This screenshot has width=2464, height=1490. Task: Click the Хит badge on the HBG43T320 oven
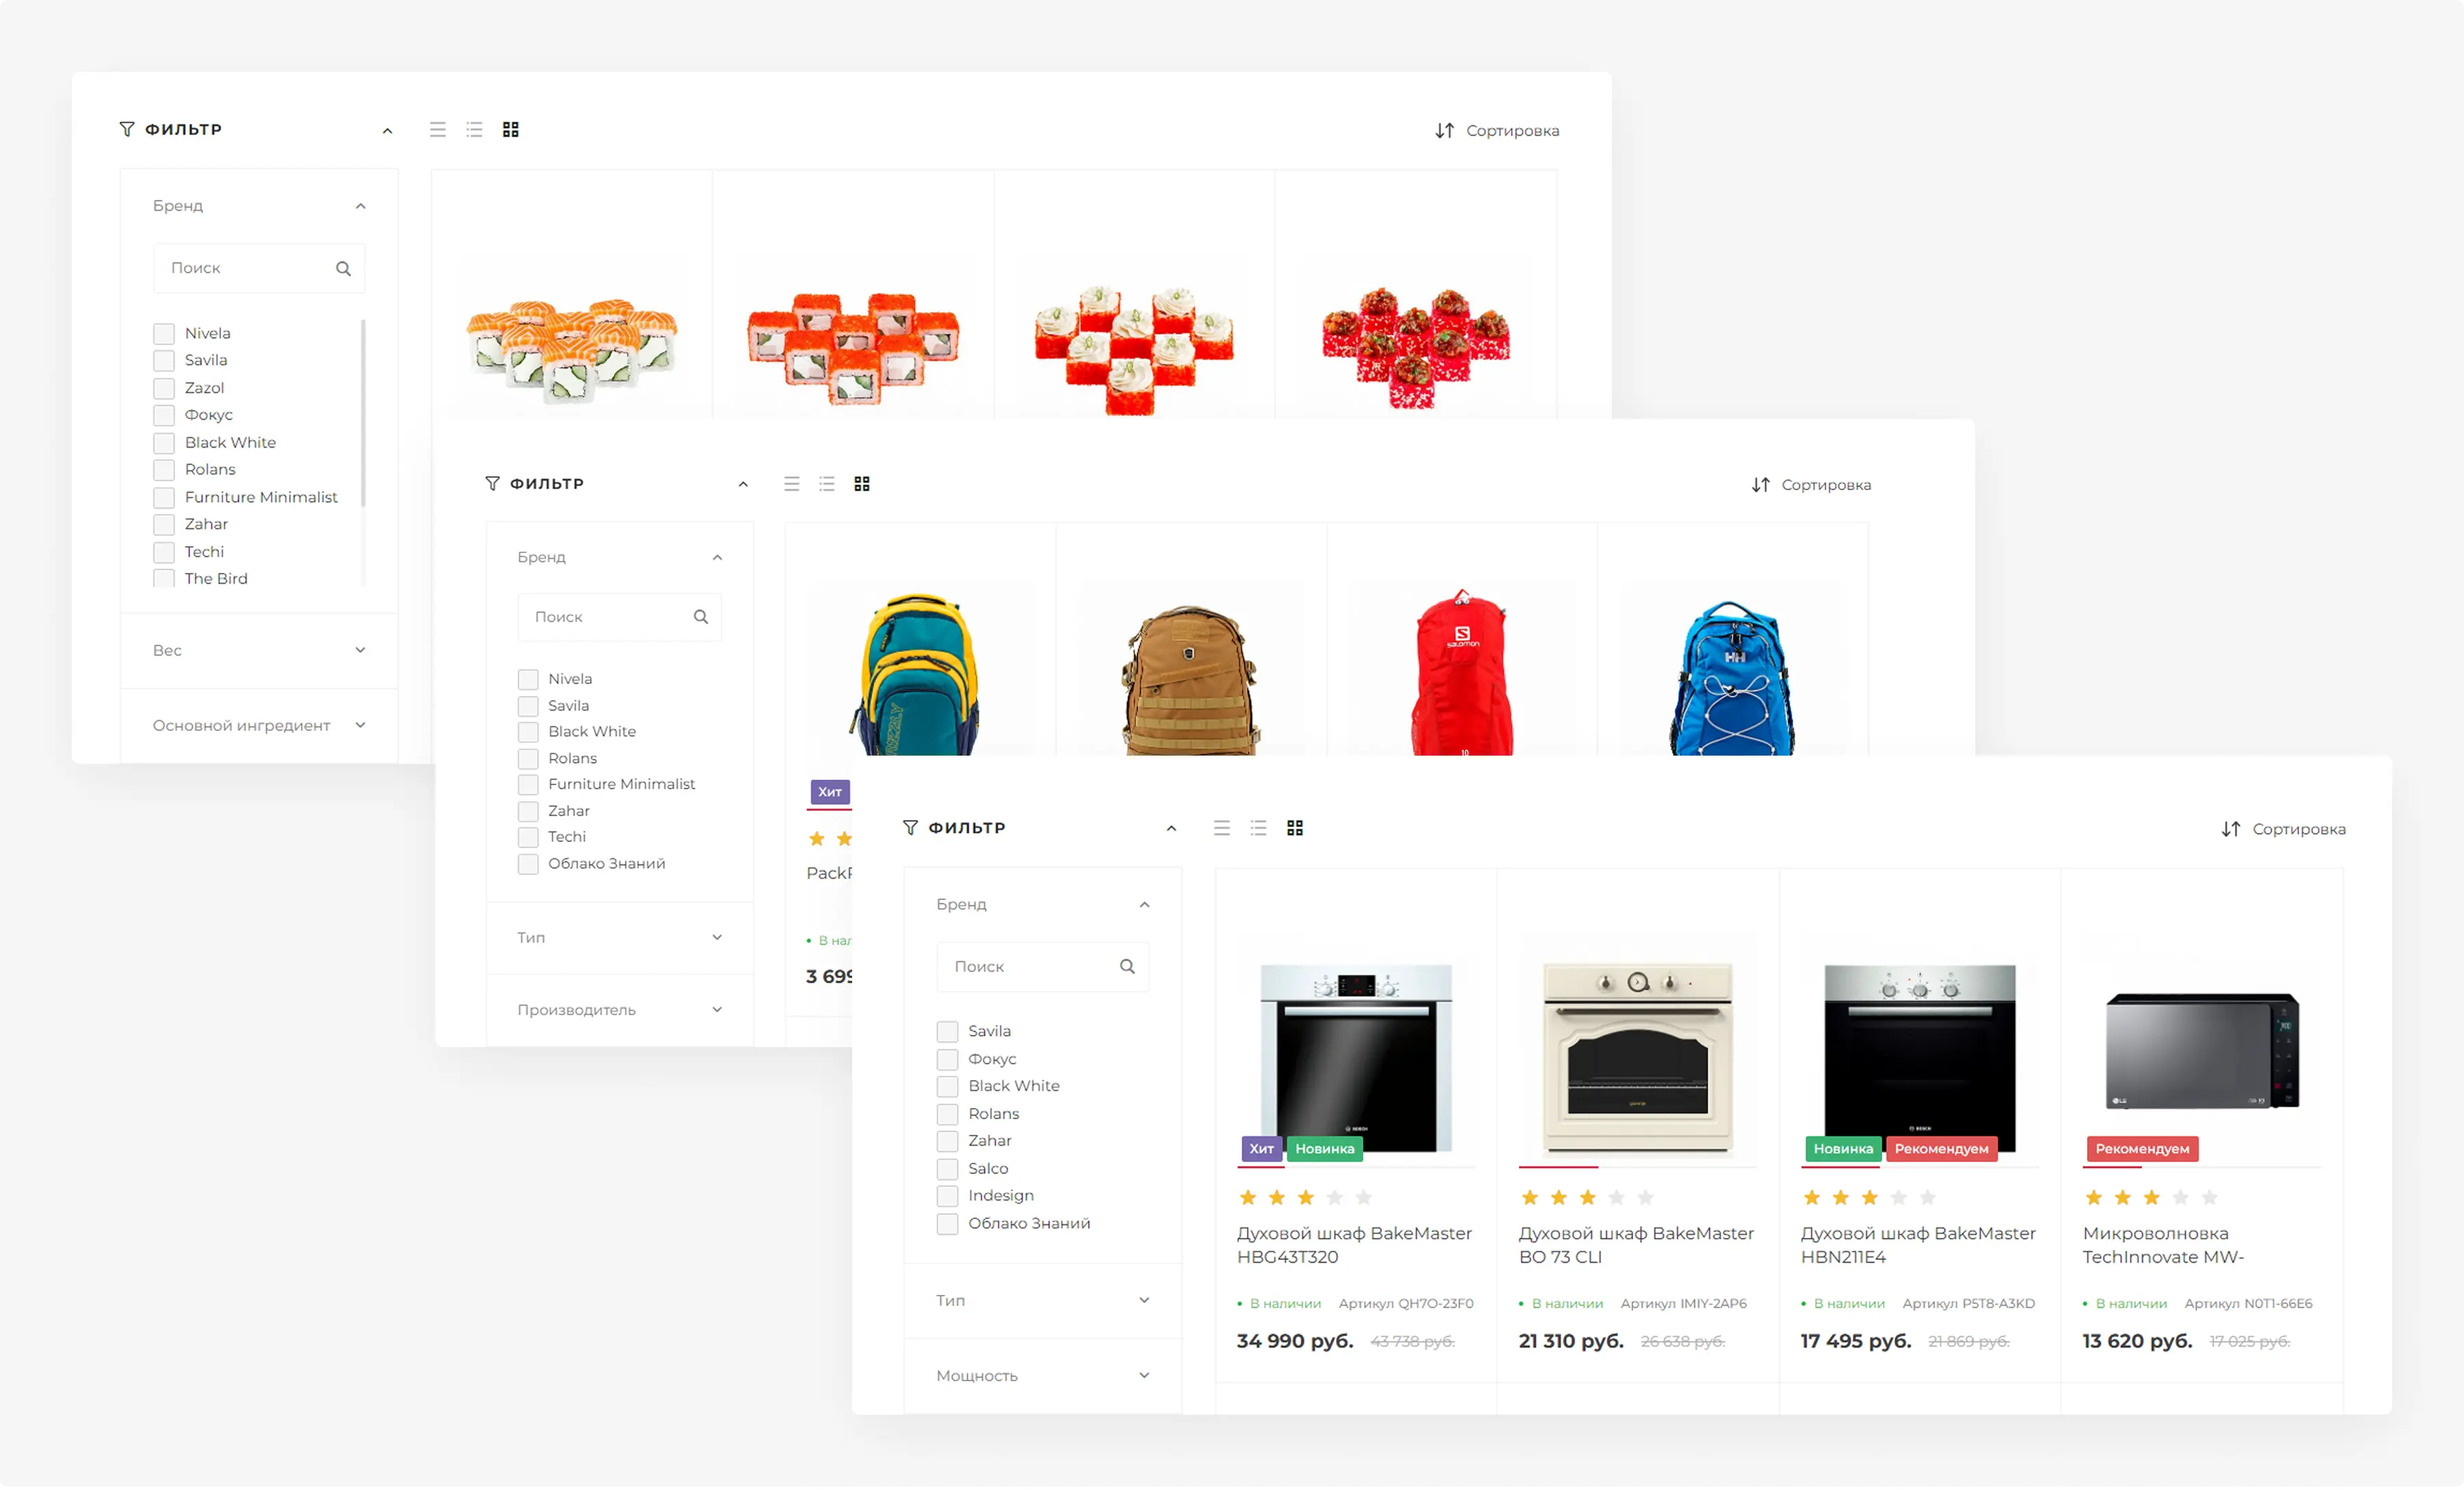(x=1261, y=1148)
